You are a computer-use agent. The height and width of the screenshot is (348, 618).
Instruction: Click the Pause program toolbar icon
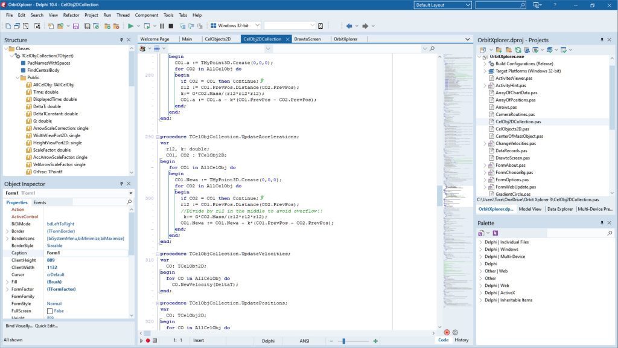162,26
